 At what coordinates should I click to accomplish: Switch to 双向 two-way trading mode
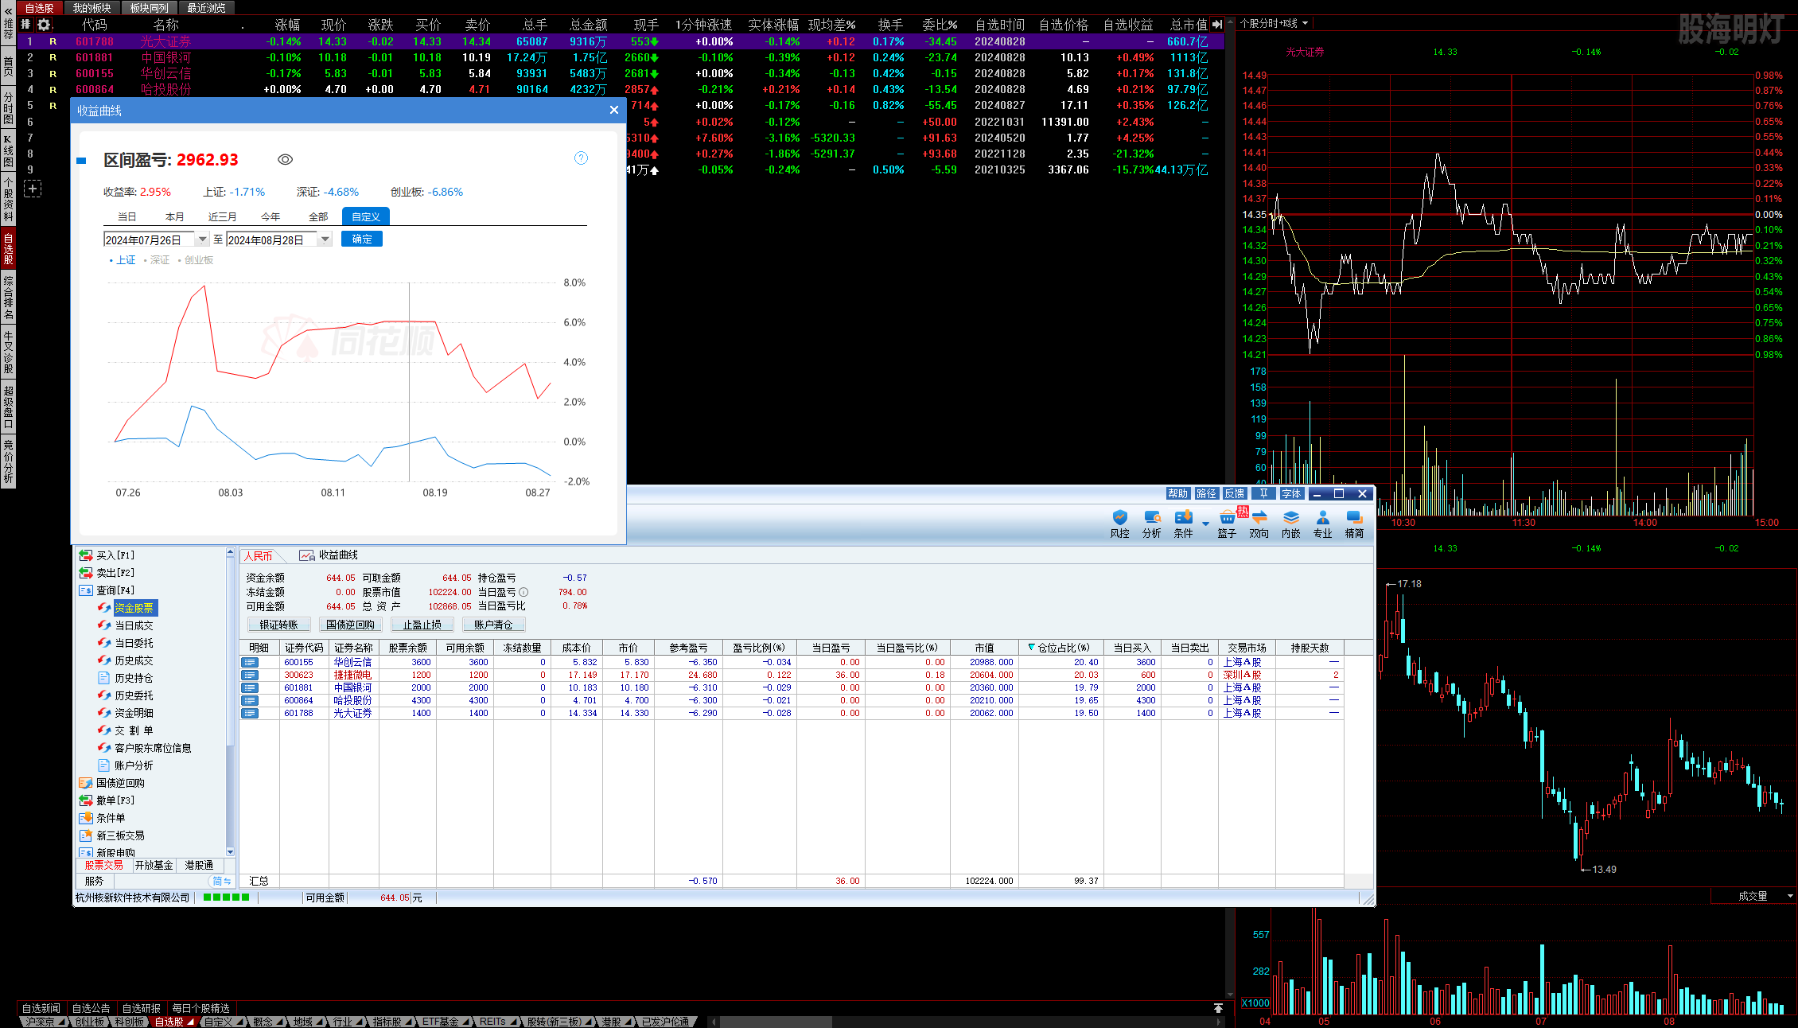(1259, 524)
